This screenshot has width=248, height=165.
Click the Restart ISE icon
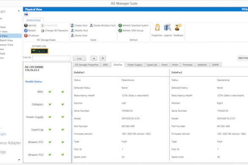pos(26,30)
